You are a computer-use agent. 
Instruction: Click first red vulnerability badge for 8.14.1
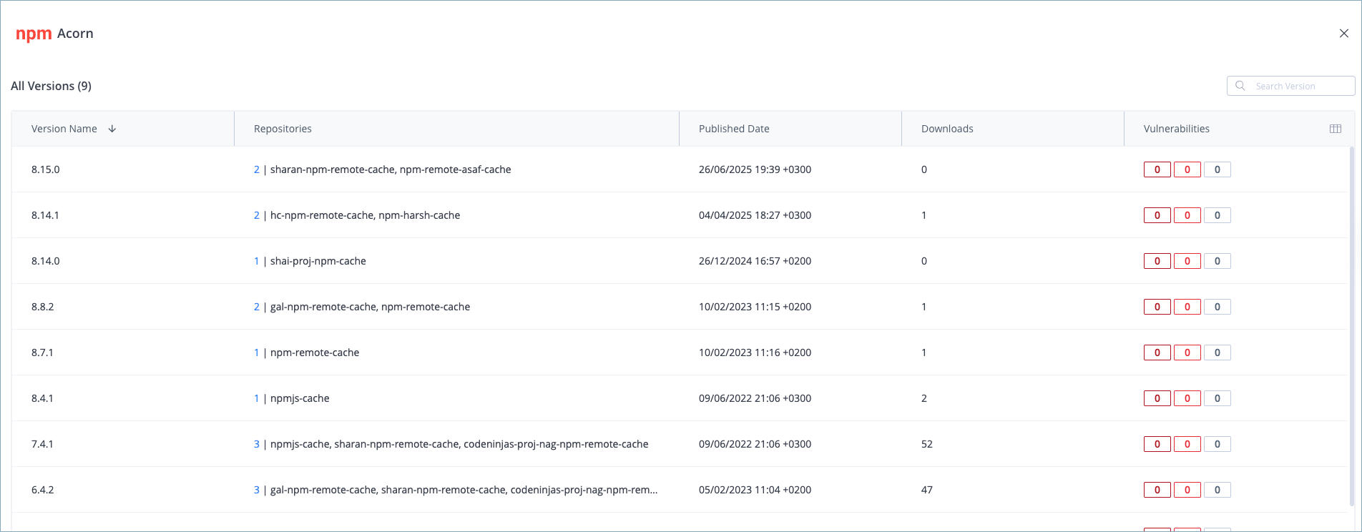tap(1157, 215)
